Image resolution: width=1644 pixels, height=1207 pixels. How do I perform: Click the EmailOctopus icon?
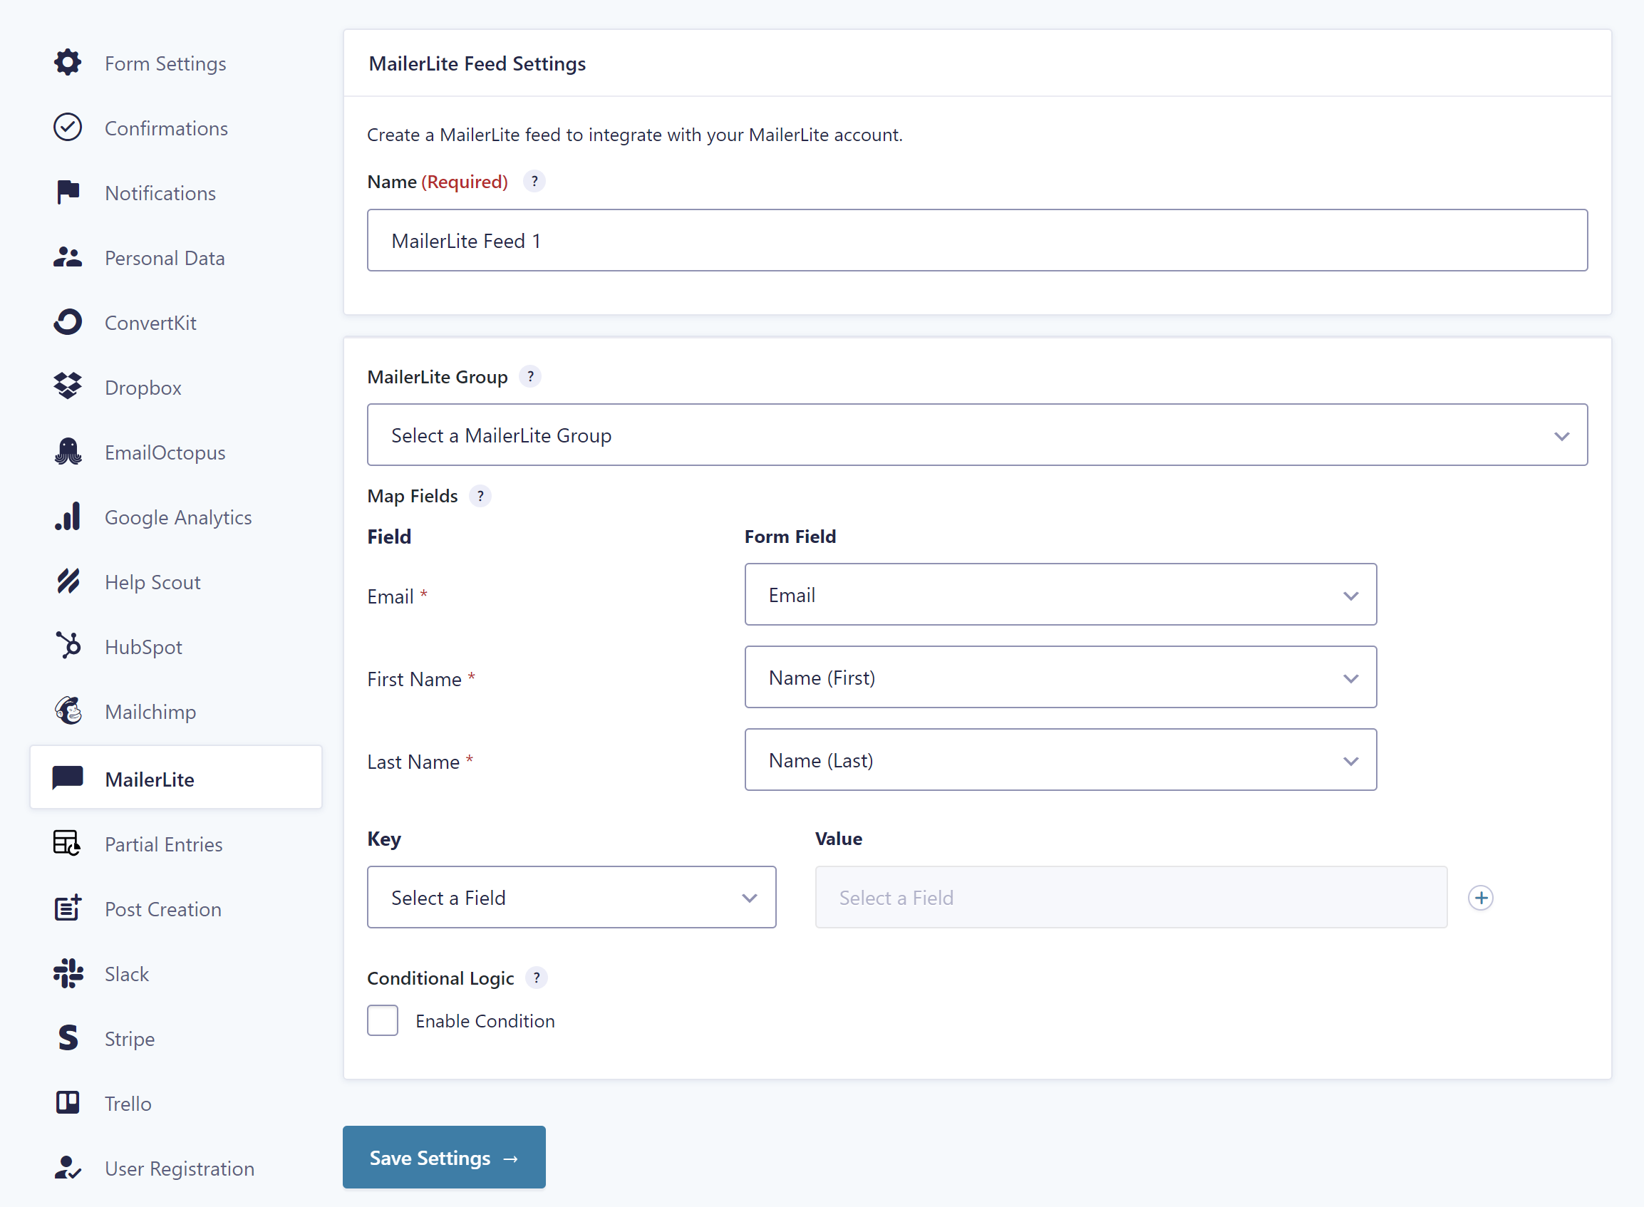69,452
